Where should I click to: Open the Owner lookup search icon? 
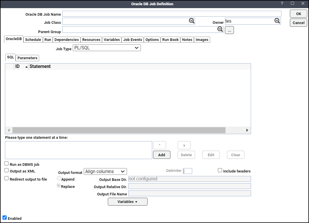pos(277,21)
